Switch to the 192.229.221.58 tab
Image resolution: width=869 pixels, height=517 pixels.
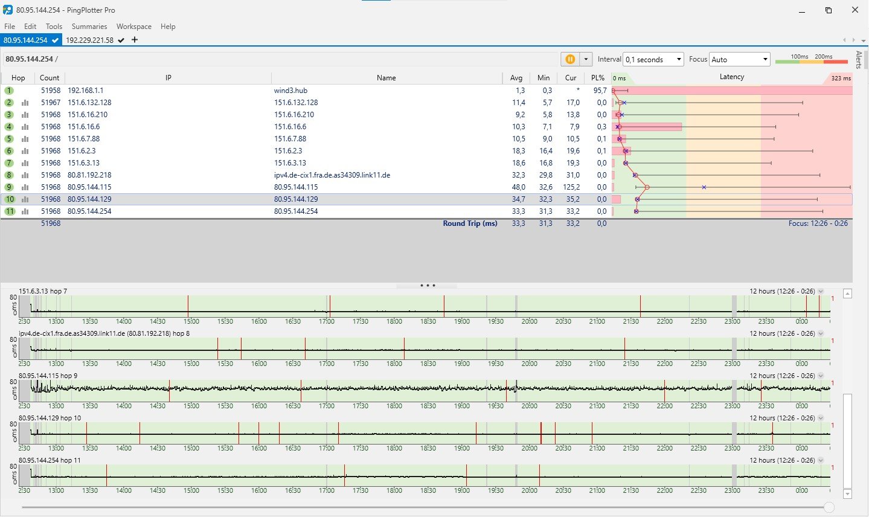89,40
